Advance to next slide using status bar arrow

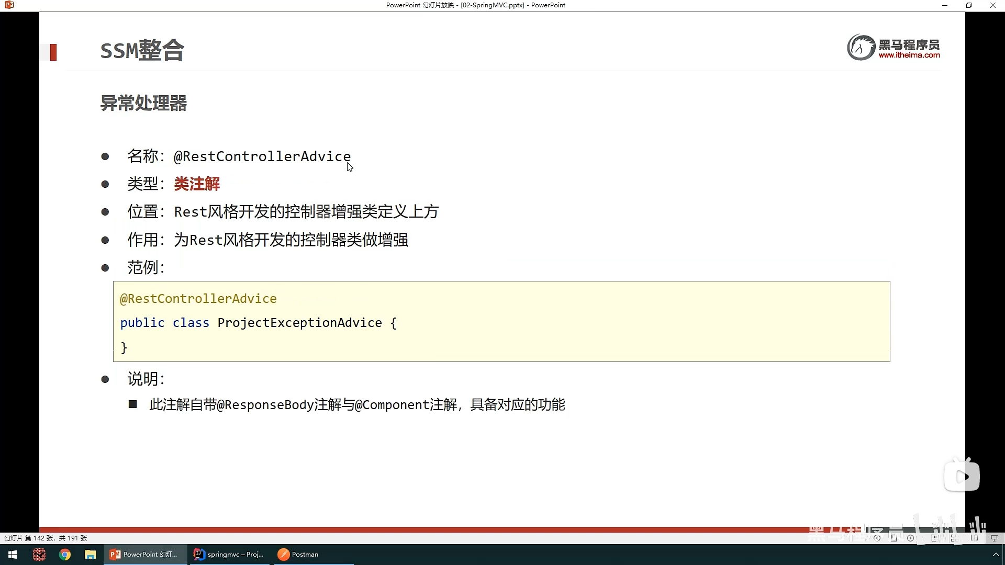click(910, 538)
